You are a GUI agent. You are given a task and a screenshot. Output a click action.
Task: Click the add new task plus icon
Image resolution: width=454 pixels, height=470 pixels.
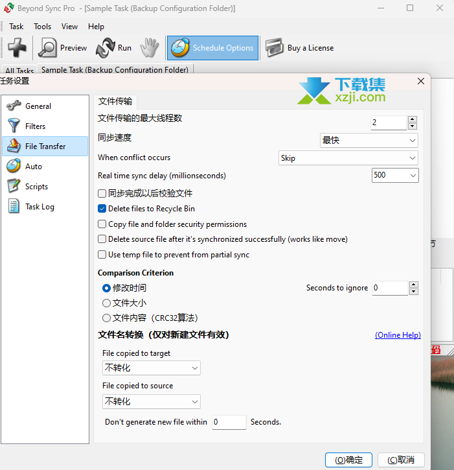click(17, 48)
